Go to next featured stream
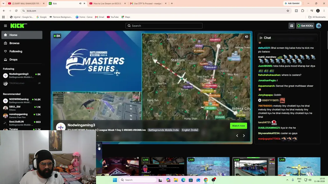This screenshot has height=184, width=328. pyautogui.click(x=244, y=136)
